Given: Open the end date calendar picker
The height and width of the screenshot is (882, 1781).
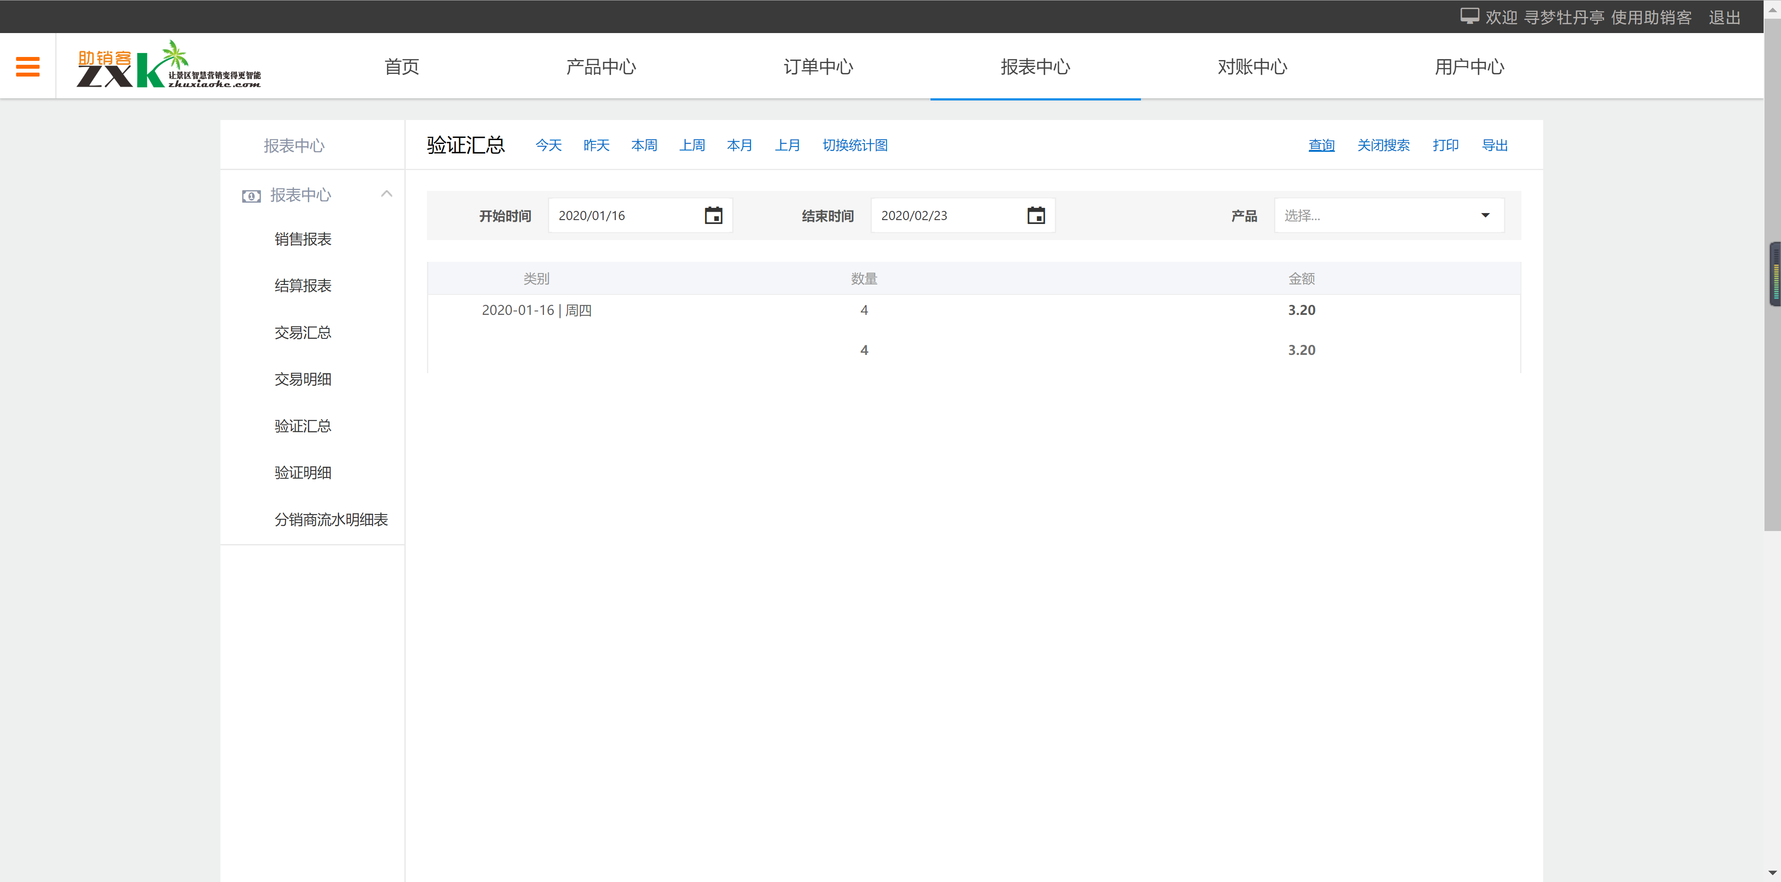Looking at the screenshot, I should [1037, 215].
